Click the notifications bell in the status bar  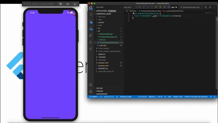click(x=215, y=97)
